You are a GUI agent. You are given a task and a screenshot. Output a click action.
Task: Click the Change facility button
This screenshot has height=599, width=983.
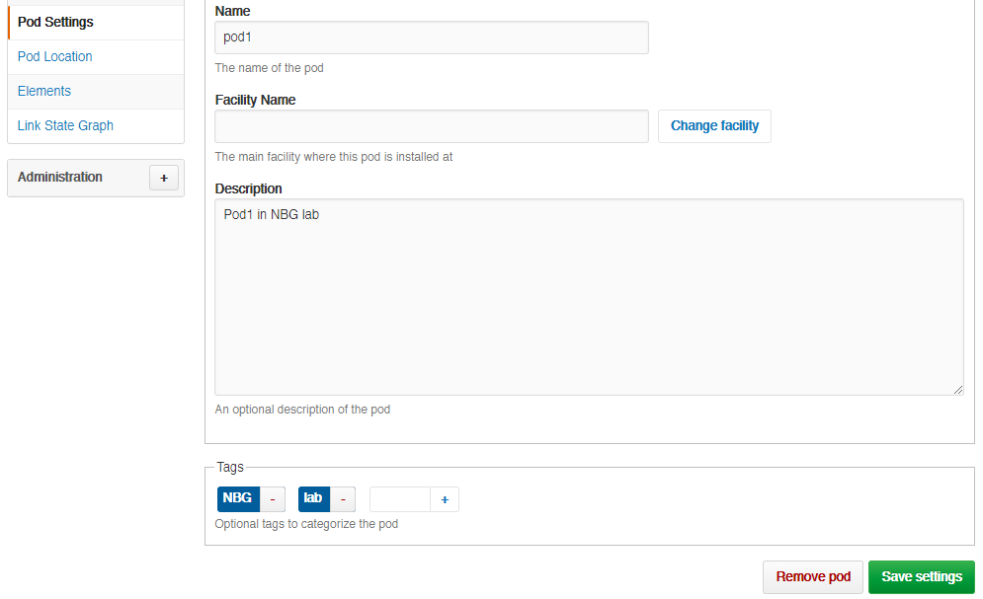[714, 126]
